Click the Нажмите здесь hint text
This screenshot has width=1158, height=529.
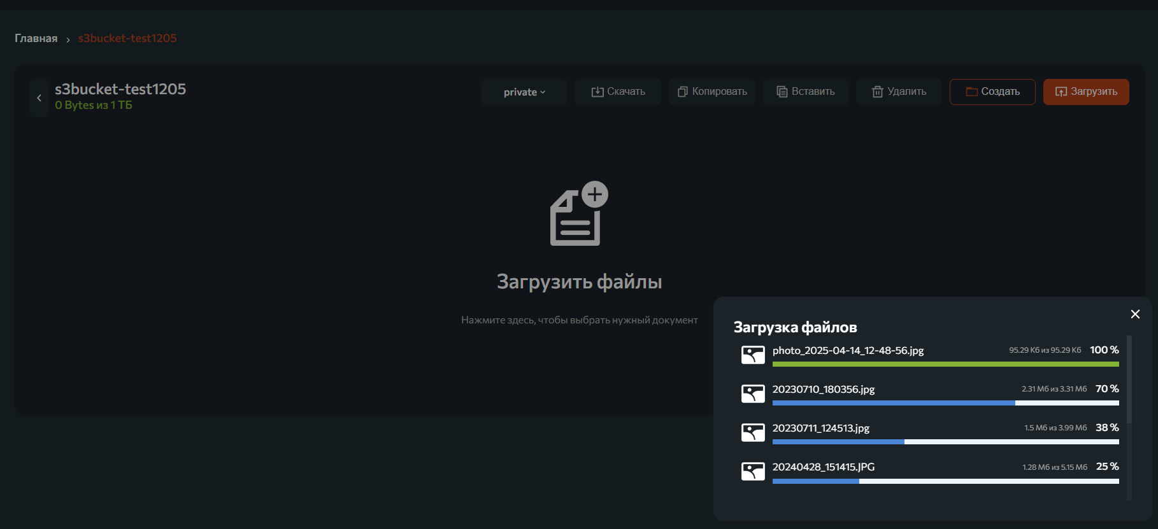click(579, 320)
